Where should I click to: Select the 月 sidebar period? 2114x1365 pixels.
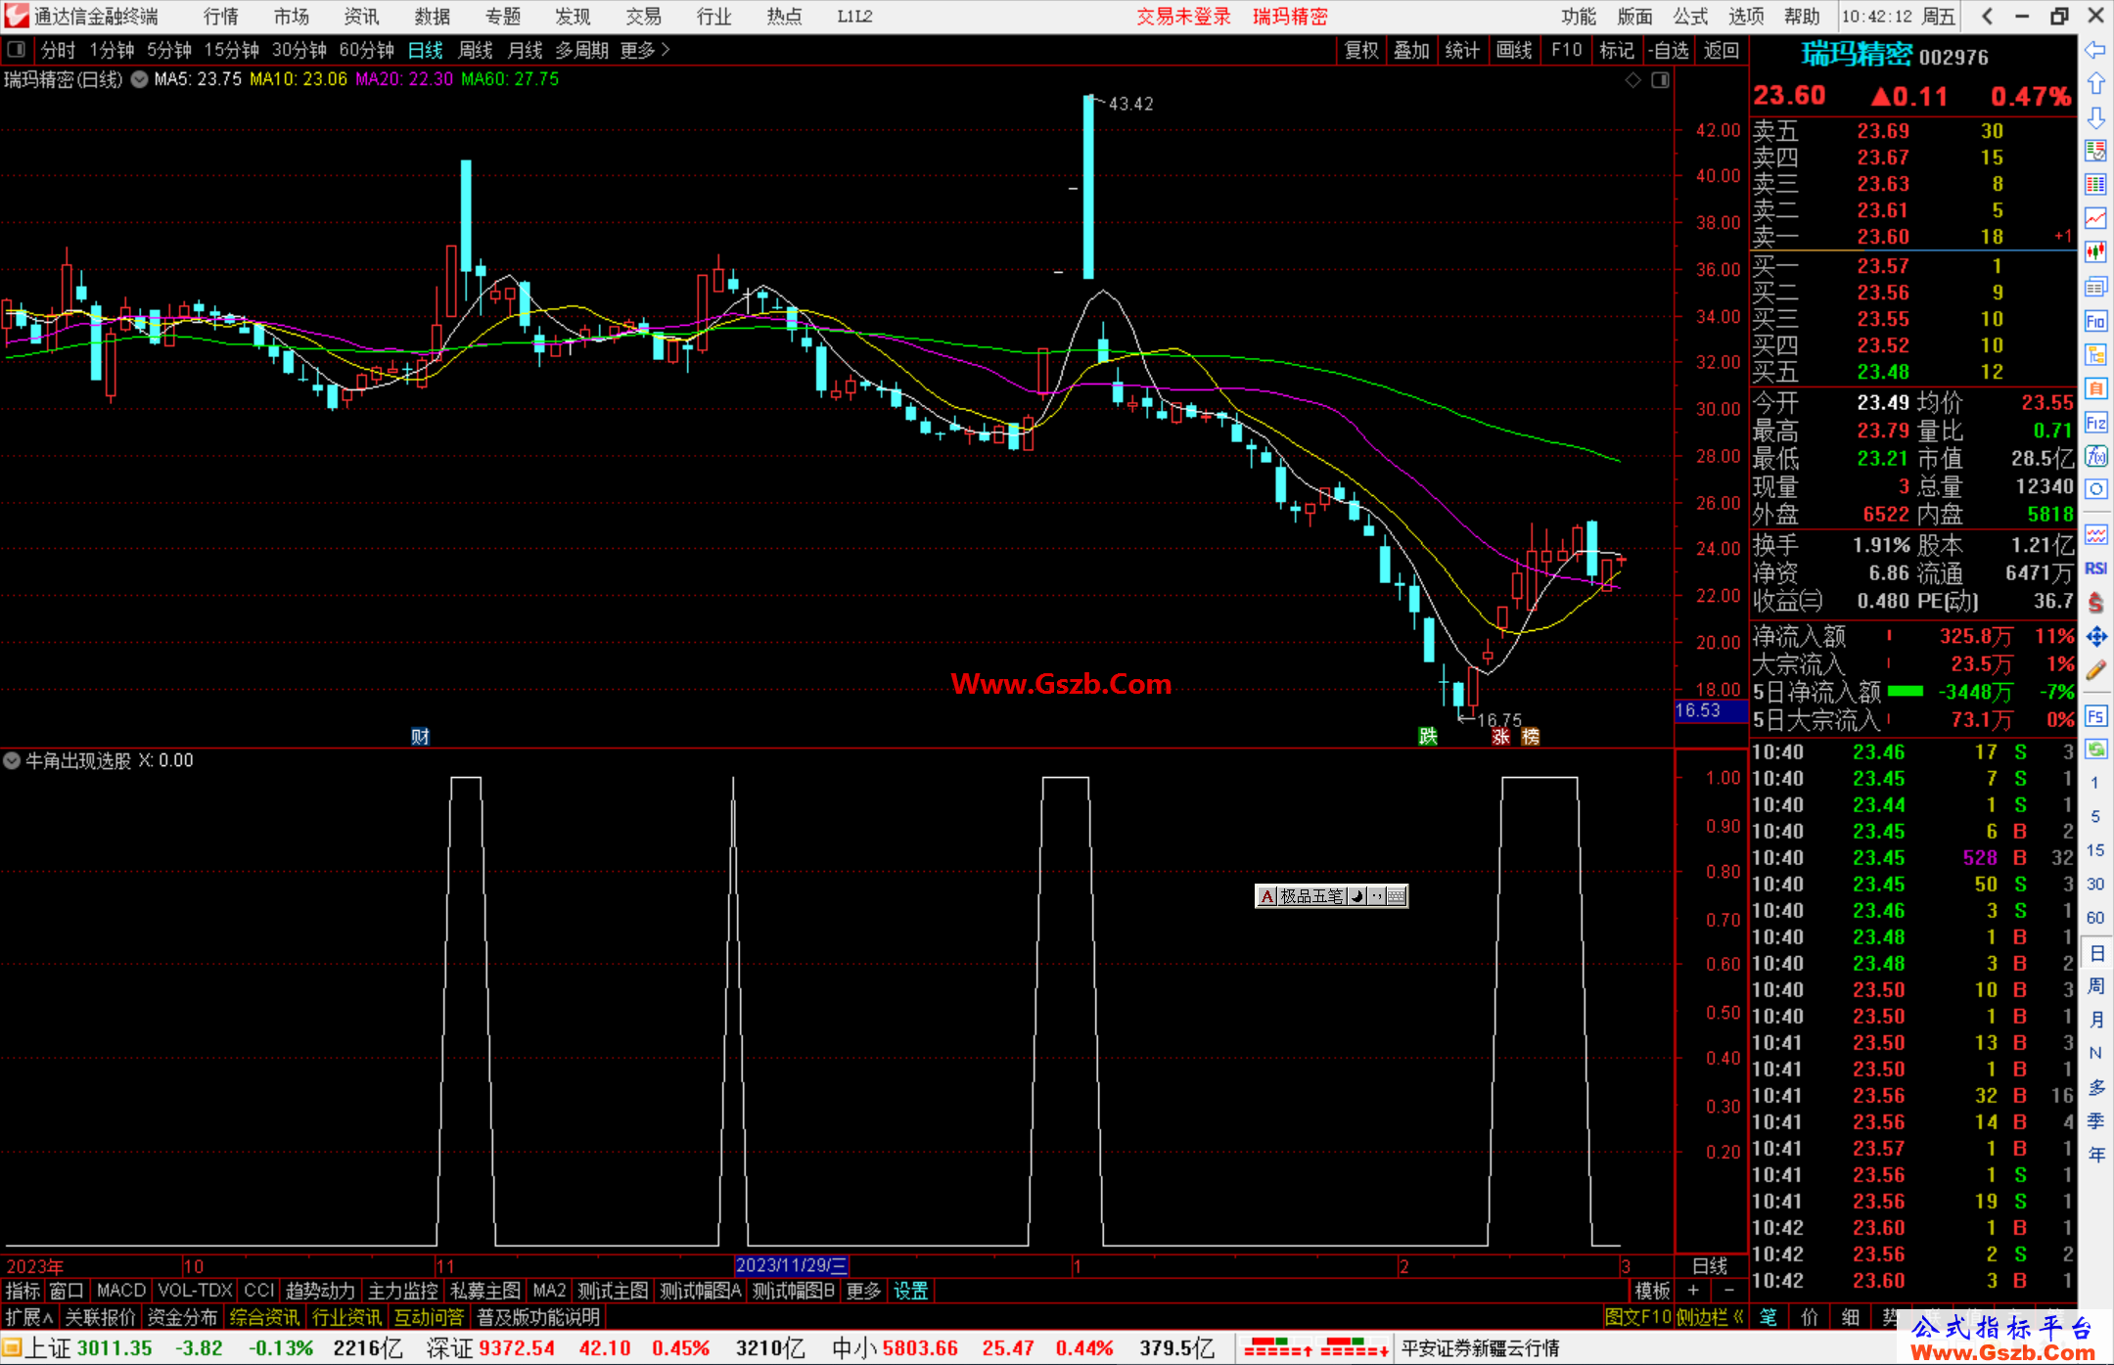pyautogui.click(x=2095, y=1019)
